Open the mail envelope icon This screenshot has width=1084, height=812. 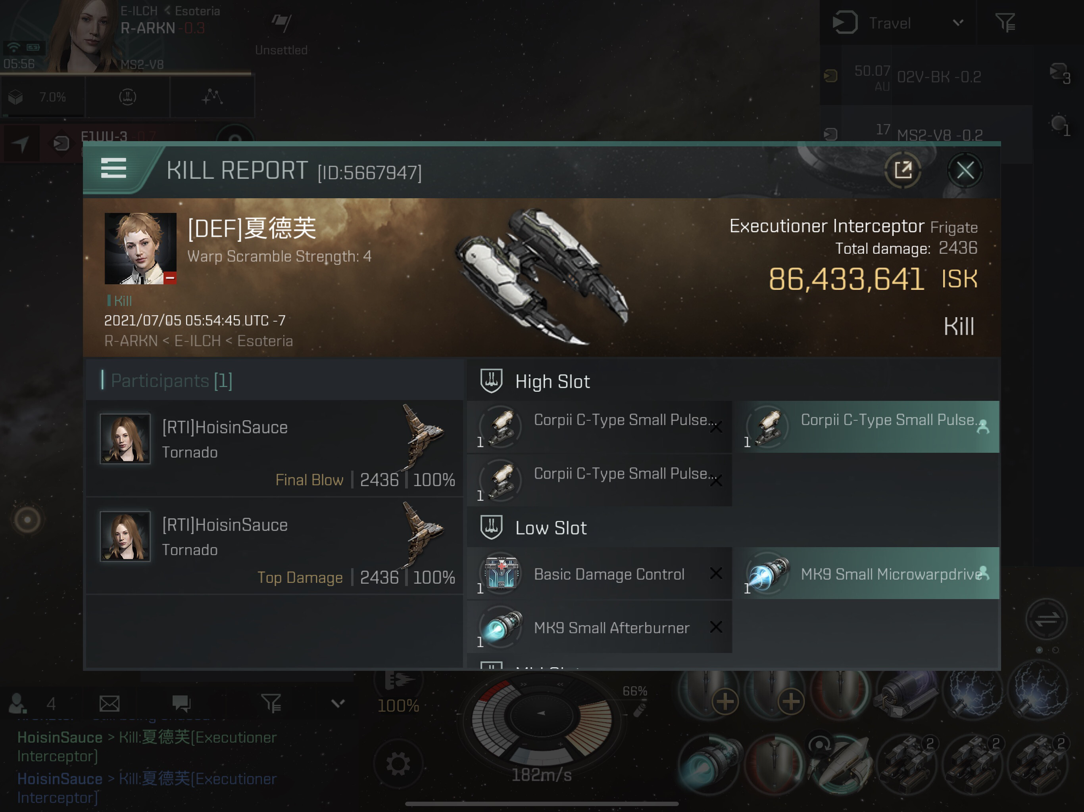pos(109,704)
